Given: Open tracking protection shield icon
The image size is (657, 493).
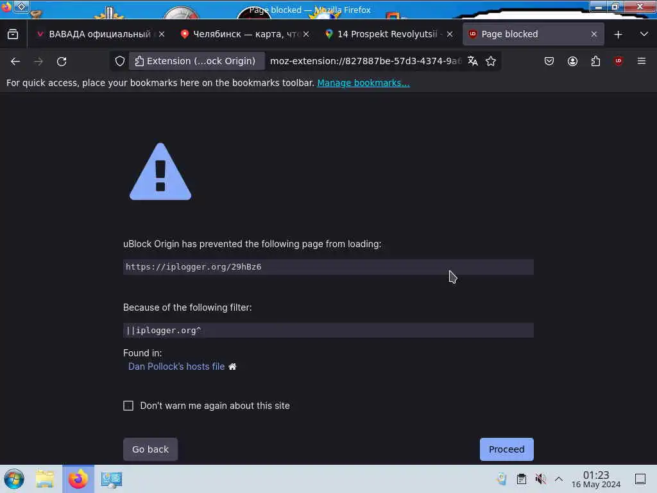Looking at the screenshot, I should coord(120,61).
